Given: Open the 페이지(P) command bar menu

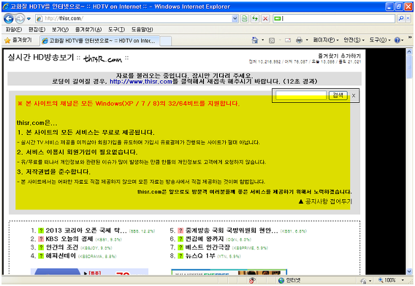Looking at the screenshot, I should point(326,40).
